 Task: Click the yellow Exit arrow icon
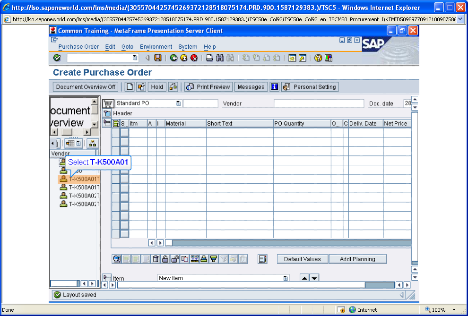[x=184, y=58]
